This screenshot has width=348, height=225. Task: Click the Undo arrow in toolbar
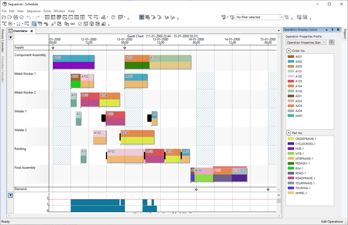29,17
